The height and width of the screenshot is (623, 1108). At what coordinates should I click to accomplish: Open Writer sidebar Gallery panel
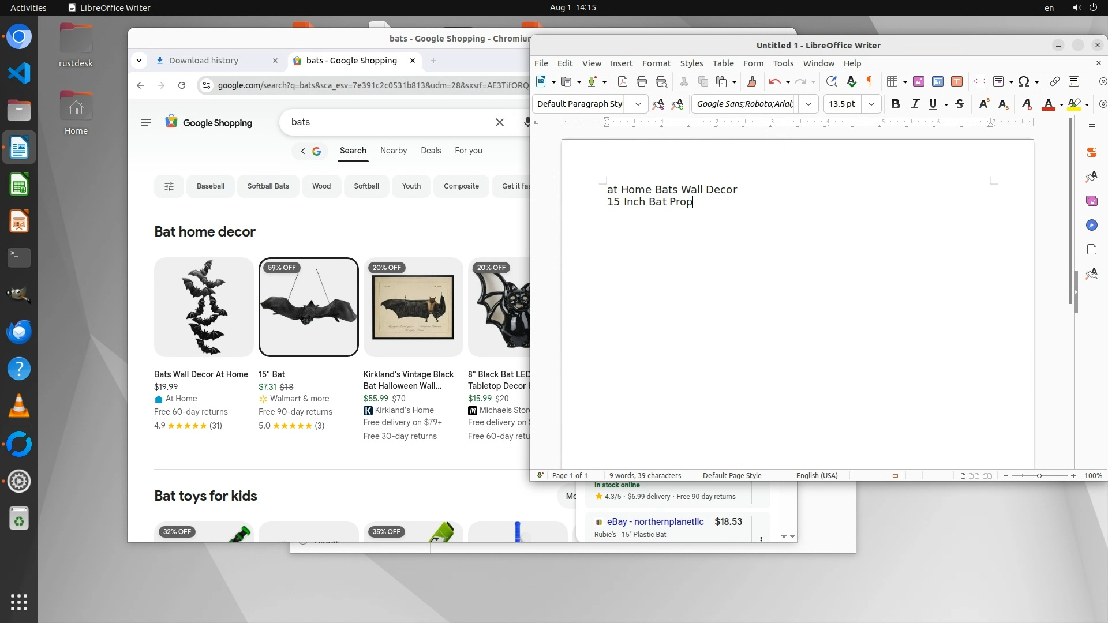point(1091,201)
